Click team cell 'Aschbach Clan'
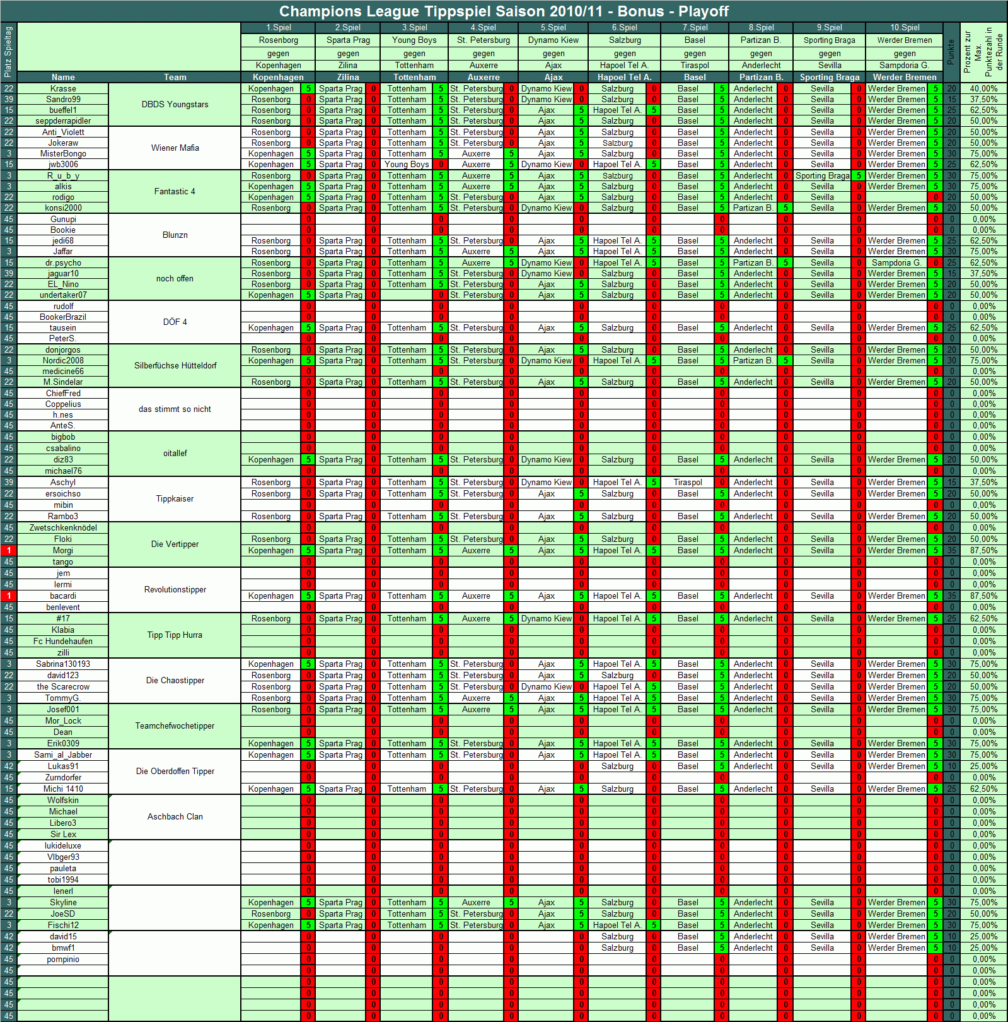This screenshot has height=1022, width=1008. coord(175,817)
